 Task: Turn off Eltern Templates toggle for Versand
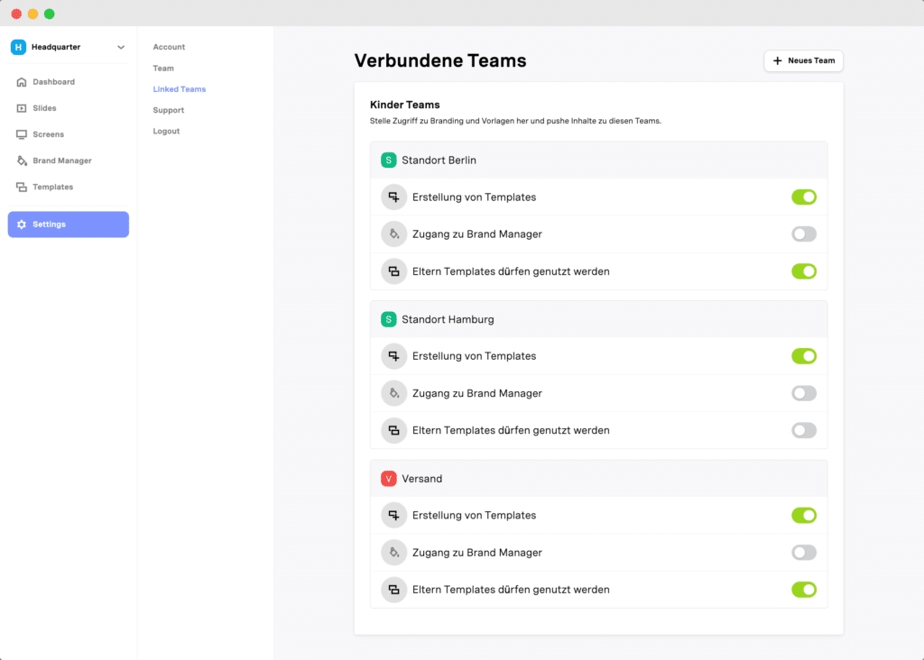tap(803, 590)
